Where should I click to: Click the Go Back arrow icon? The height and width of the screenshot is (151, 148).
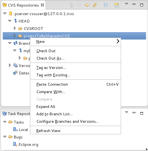(x=79, y=5)
